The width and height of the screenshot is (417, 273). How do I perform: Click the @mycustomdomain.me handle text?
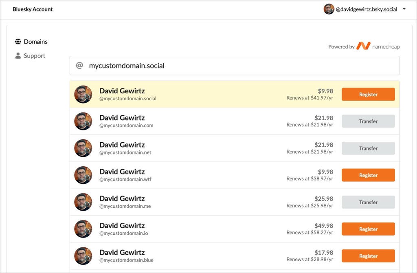click(x=125, y=206)
